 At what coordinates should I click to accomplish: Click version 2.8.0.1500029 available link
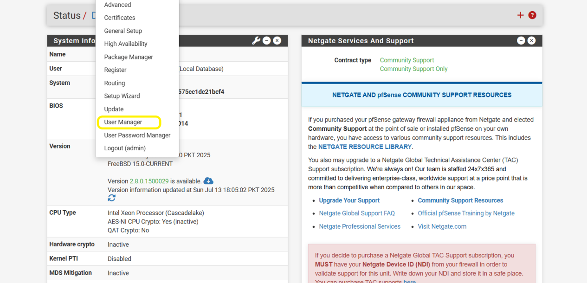pos(149,181)
